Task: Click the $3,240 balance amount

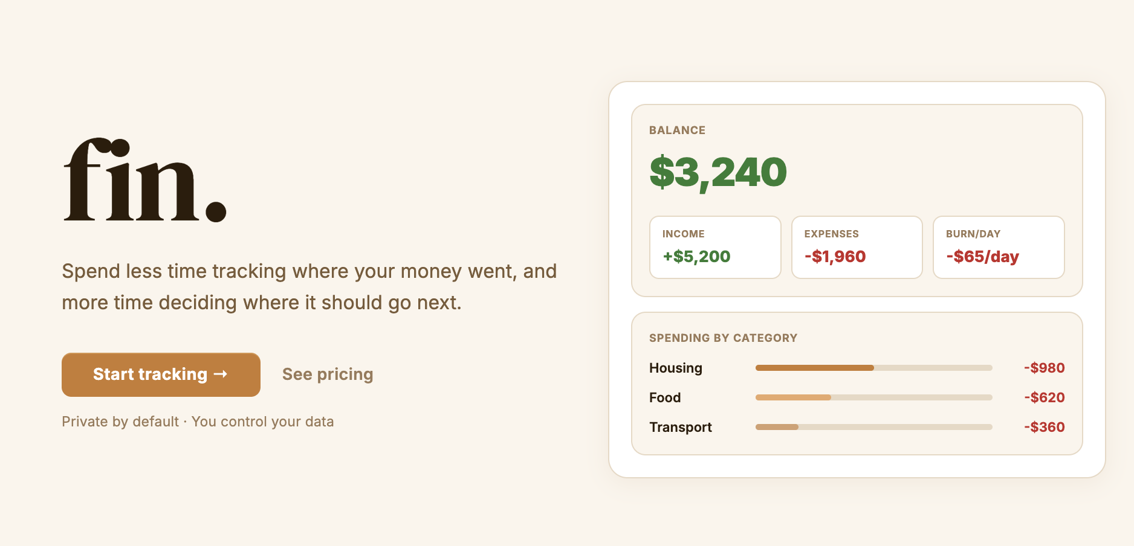Action: point(718,173)
